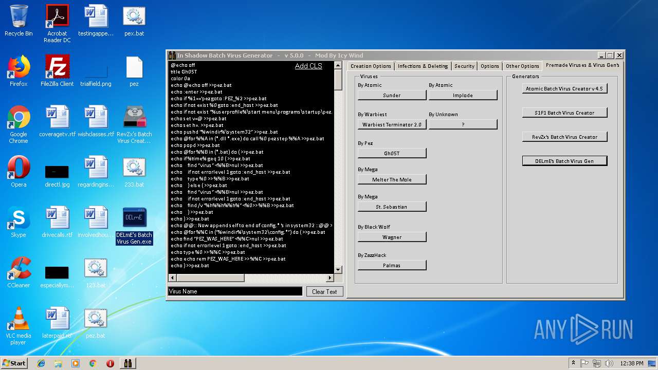The width and height of the screenshot is (658, 370).
Task: Select Premade Viruses & Virus Gen's tab
Action: (x=582, y=65)
